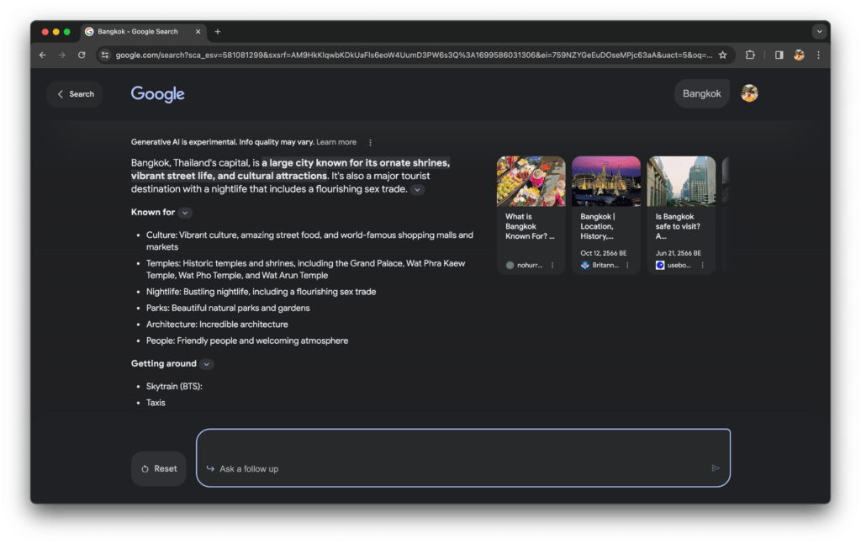
Task: Open the Chrome three-dot menu
Action: pos(818,55)
